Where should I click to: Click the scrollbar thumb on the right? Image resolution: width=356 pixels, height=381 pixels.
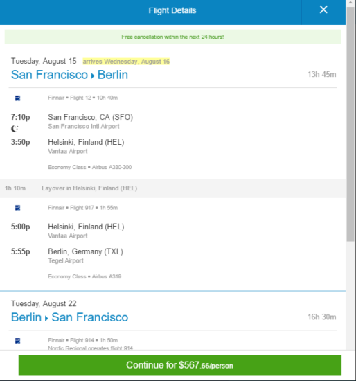point(350,124)
